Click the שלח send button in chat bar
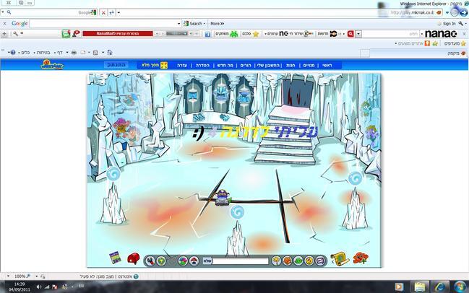469x293 pixels. click(207, 261)
